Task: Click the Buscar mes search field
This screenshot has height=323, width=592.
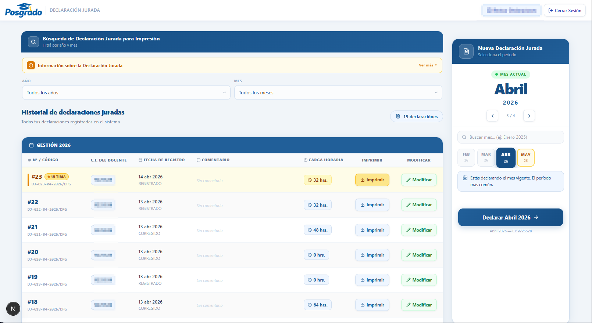Action: [x=510, y=137]
